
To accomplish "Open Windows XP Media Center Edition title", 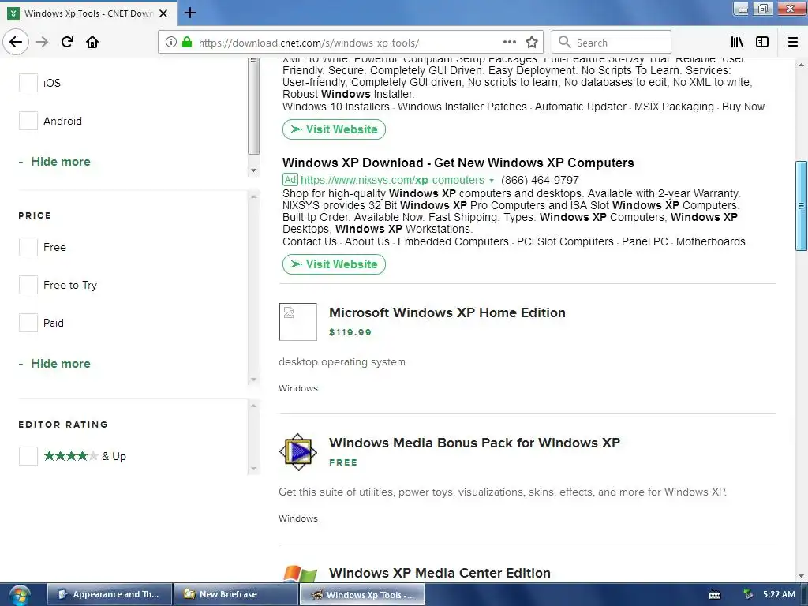I will tap(440, 573).
